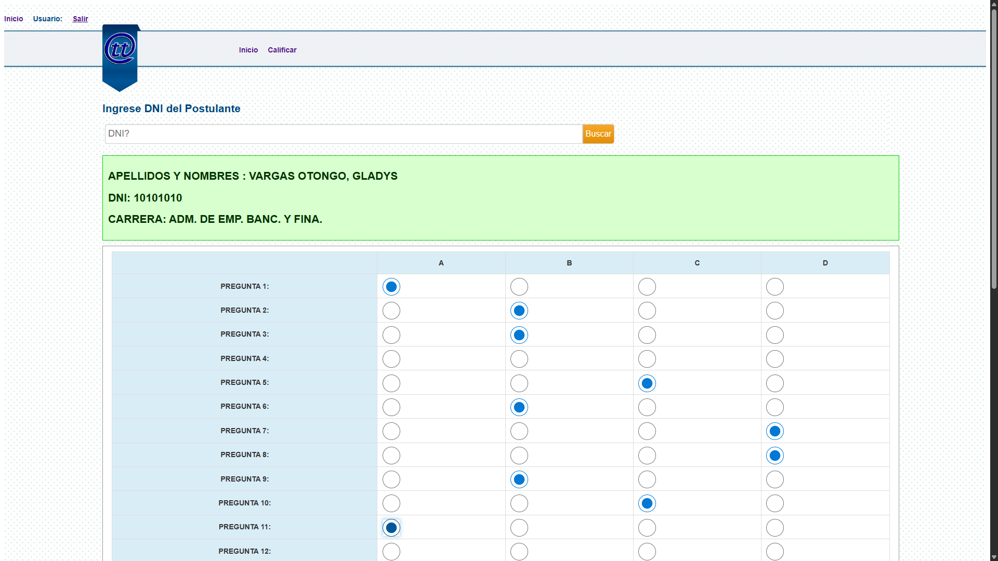Select option A for Pregunta 4
Viewport: 998px width, 561px height.
tap(391, 359)
